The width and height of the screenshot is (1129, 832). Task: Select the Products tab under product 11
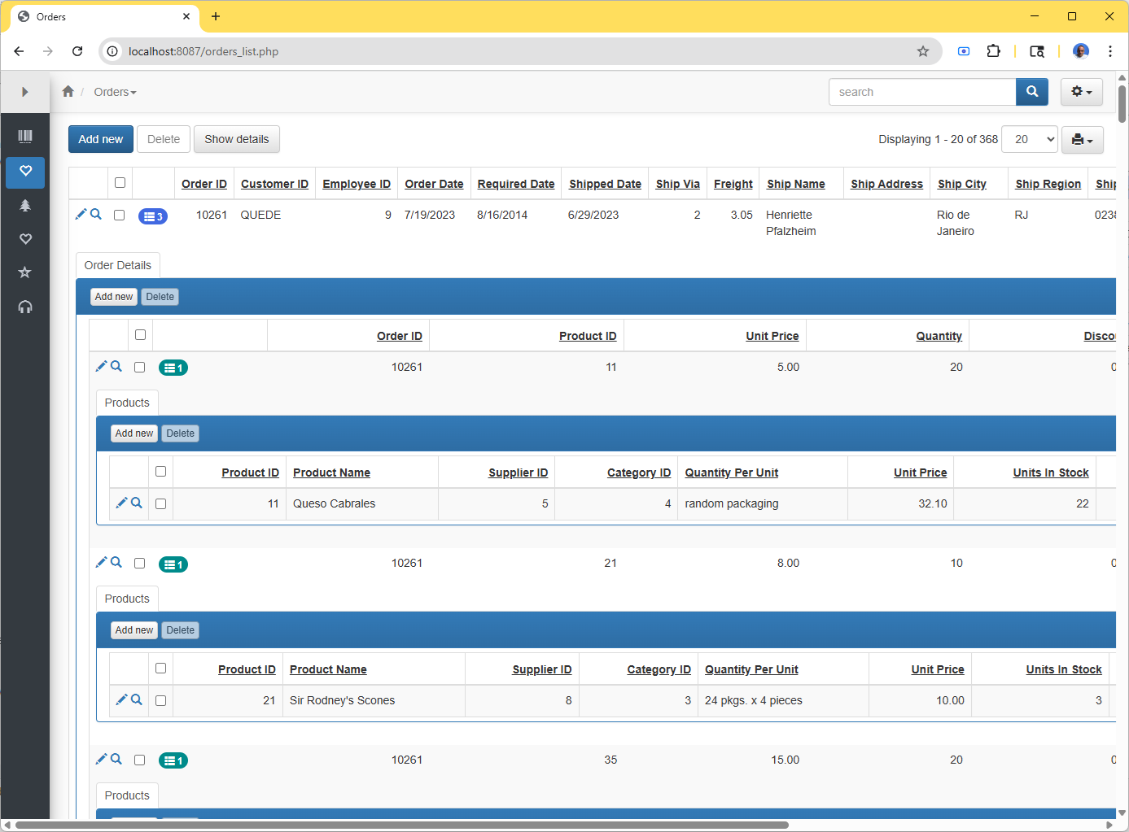click(127, 403)
